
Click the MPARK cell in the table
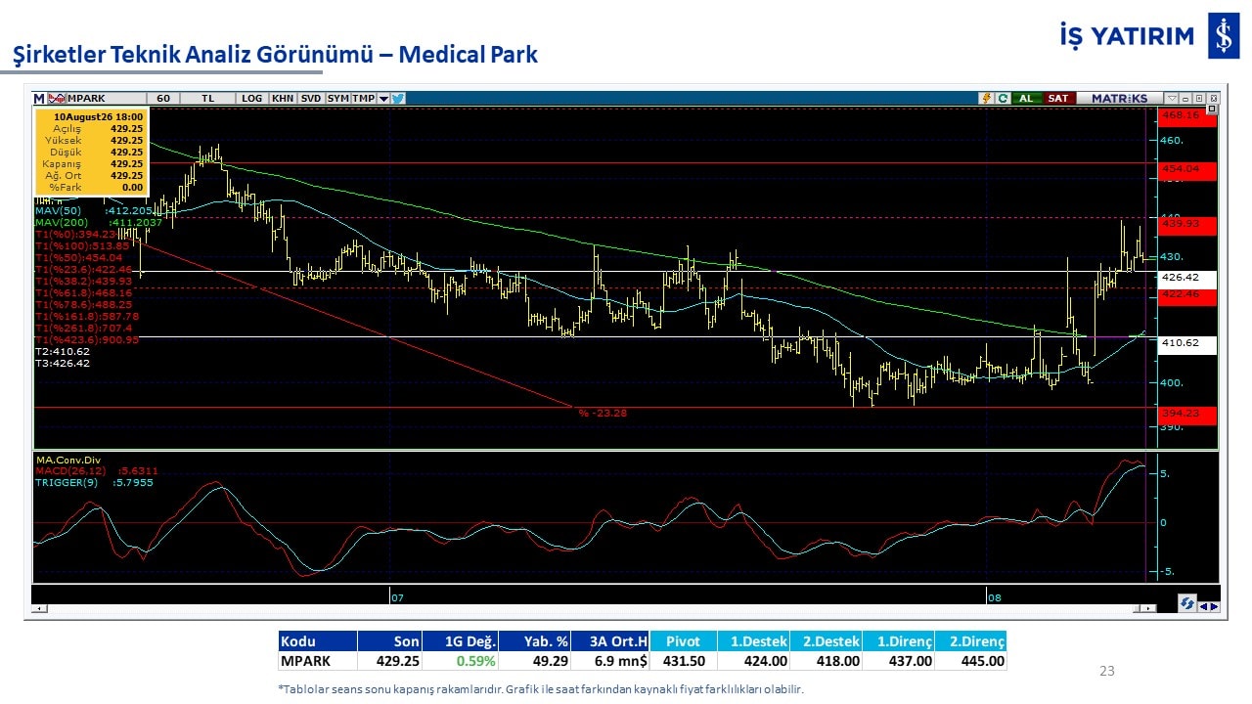point(318,661)
